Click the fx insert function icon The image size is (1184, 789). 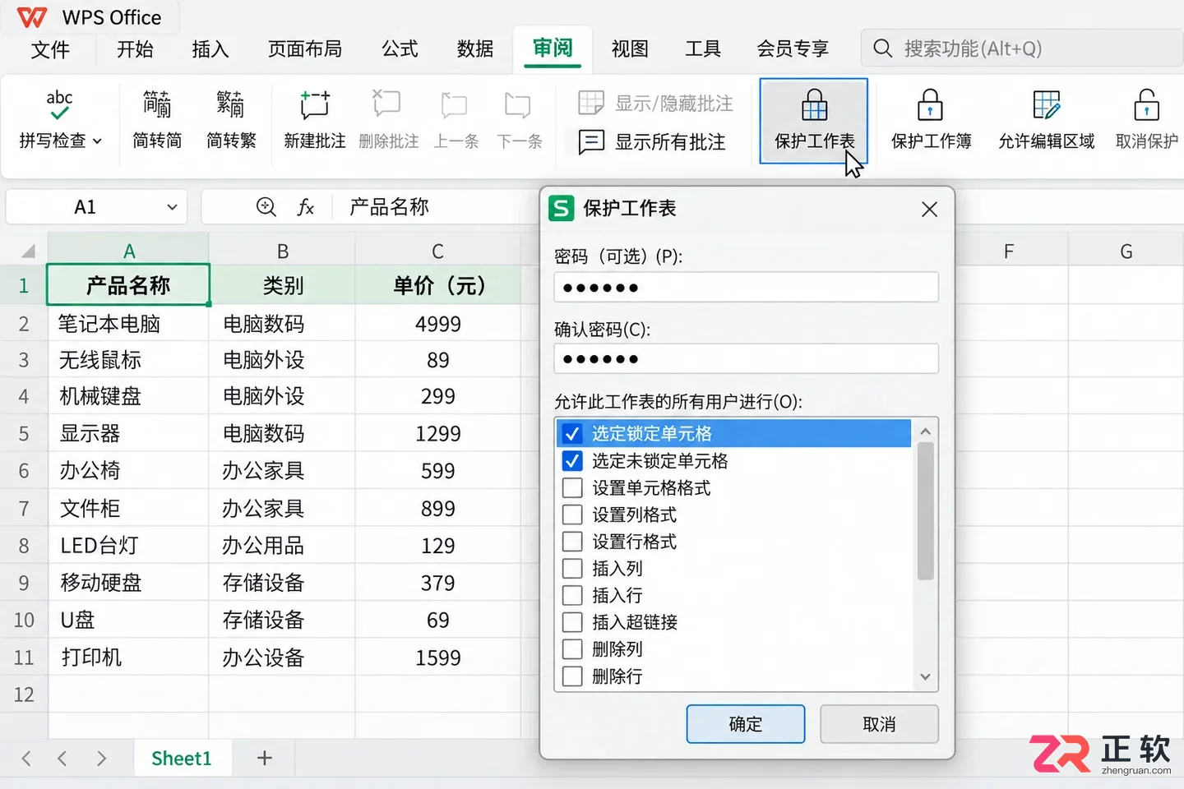click(x=306, y=207)
